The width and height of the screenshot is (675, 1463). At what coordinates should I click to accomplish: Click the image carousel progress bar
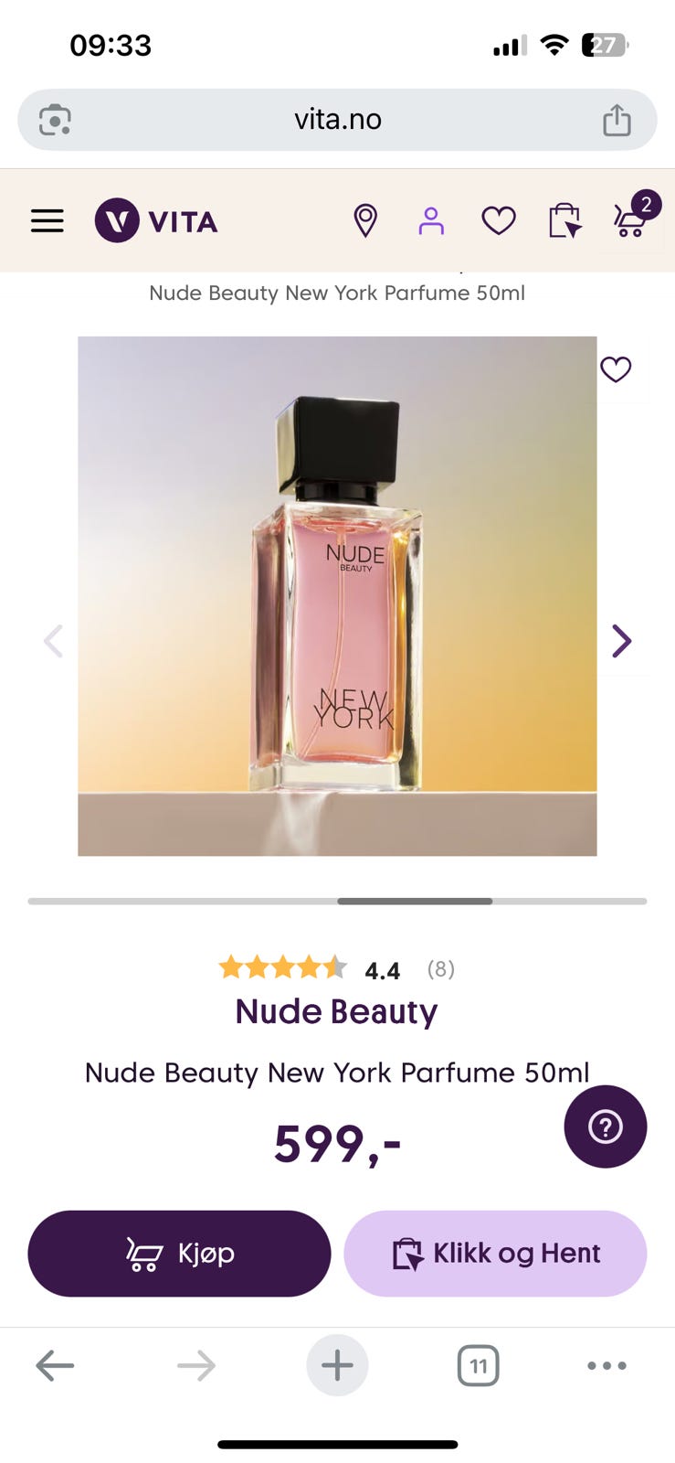point(337,902)
